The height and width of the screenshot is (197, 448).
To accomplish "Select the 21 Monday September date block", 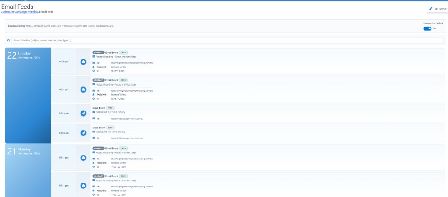I will [28, 170].
